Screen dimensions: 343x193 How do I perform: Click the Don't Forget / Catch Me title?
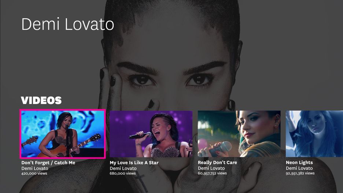tap(48, 163)
